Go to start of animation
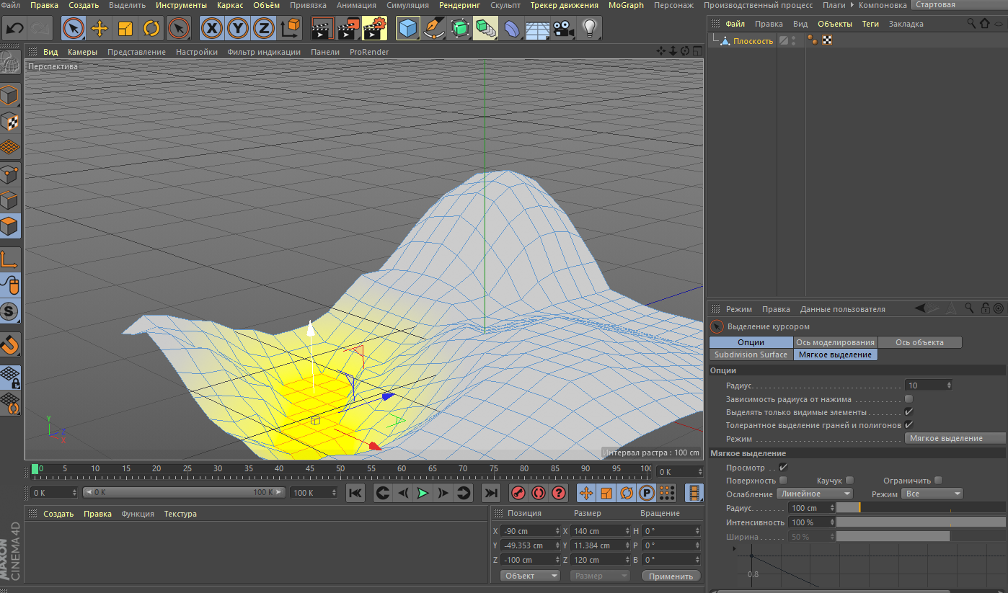Screen dimensions: 1008x593 point(355,494)
